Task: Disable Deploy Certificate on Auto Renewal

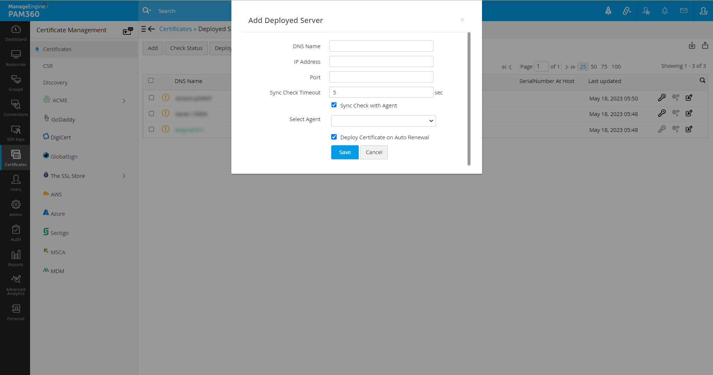Action: pos(334,137)
